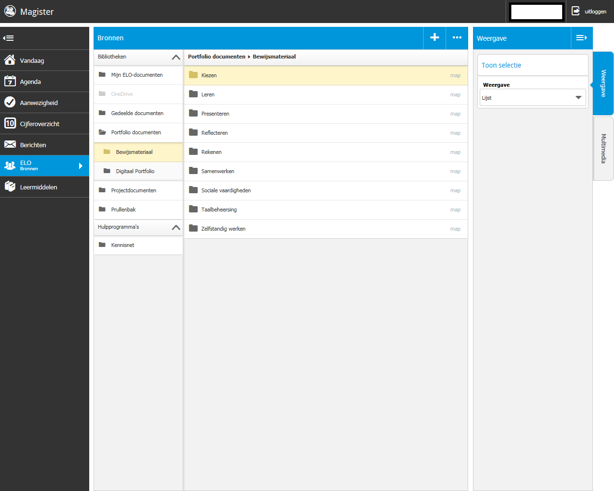Open the Weergave Lijst dropdown
Screen dimensions: 614x491
(532, 98)
